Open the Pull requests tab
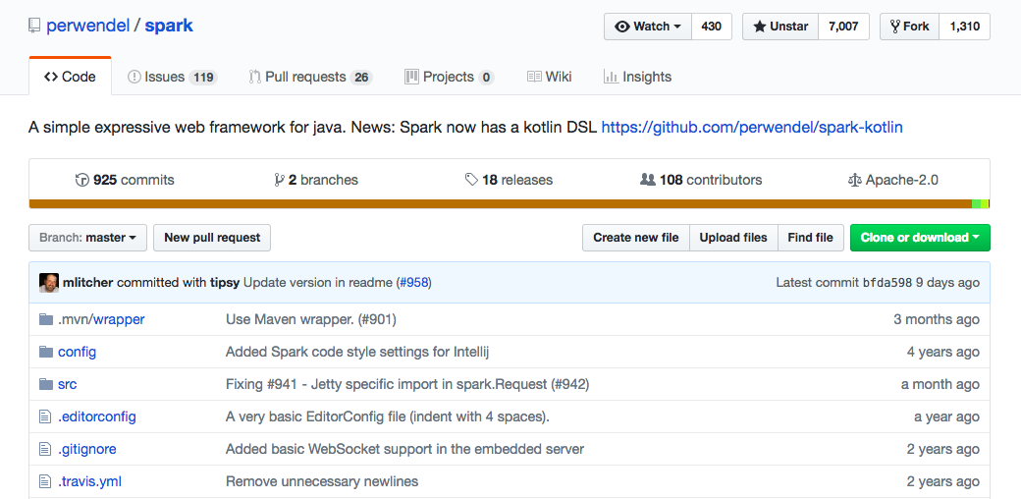This screenshot has height=499, width=1021. point(310,77)
